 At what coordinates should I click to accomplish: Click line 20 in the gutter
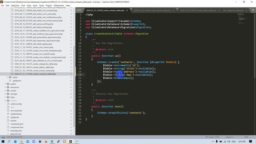80,75
